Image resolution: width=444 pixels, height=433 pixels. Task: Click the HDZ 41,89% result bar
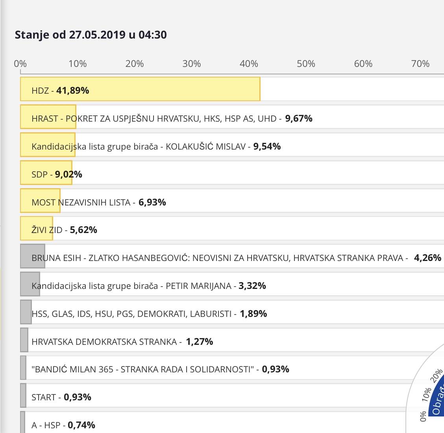(140, 89)
